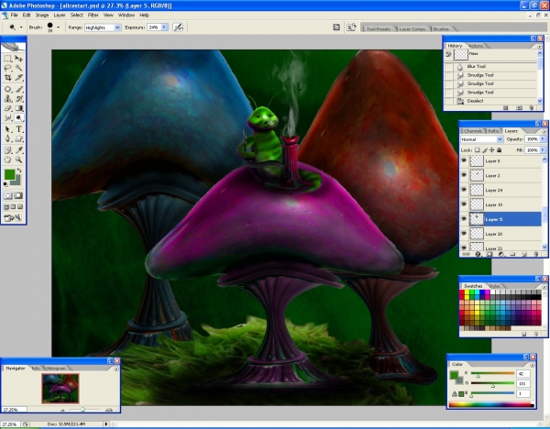Viewport: 550px width, 429px height.
Task: Hide Layer 8 visibility eye
Action: pos(464,160)
